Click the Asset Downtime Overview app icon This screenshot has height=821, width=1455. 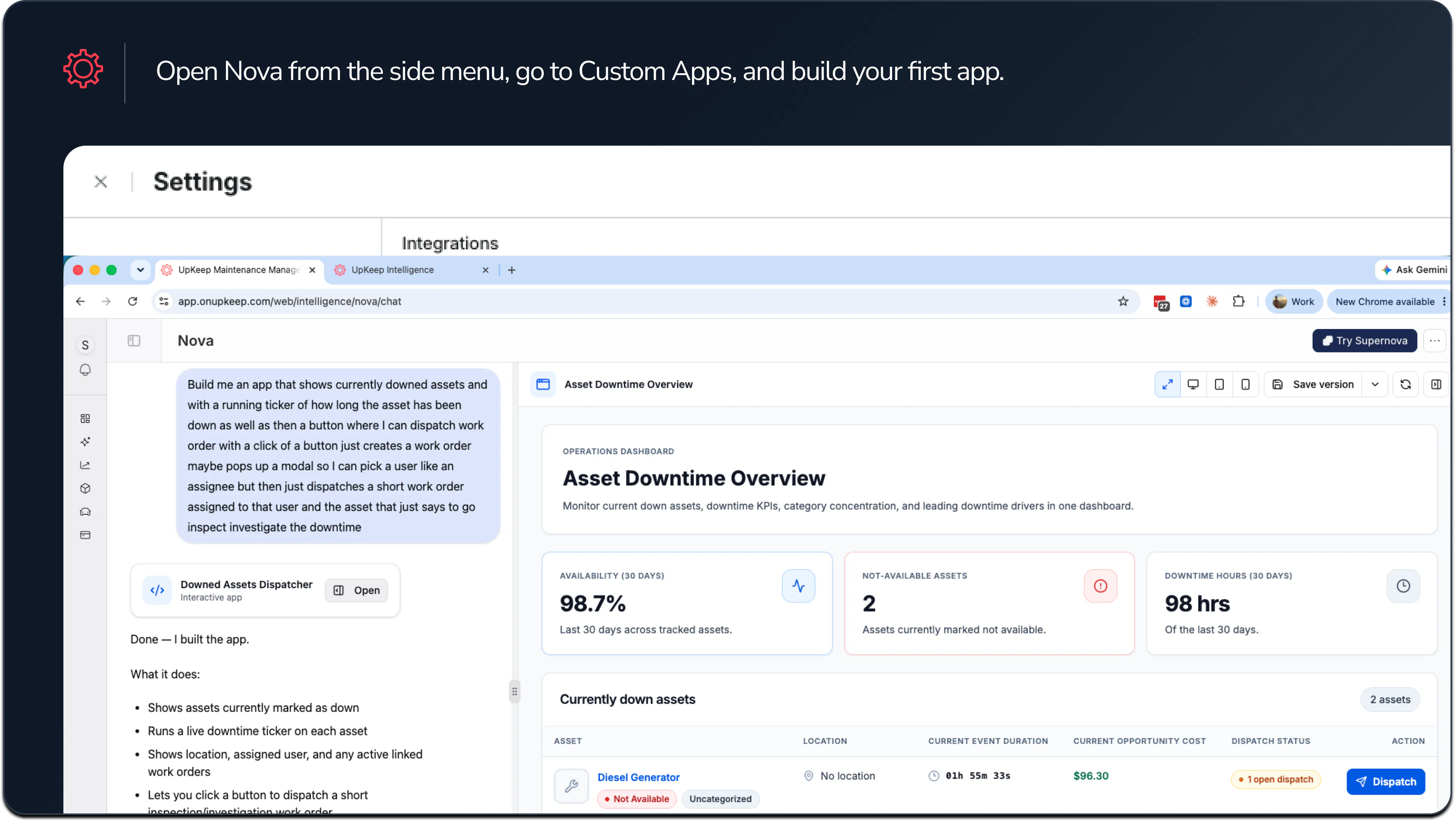543,384
